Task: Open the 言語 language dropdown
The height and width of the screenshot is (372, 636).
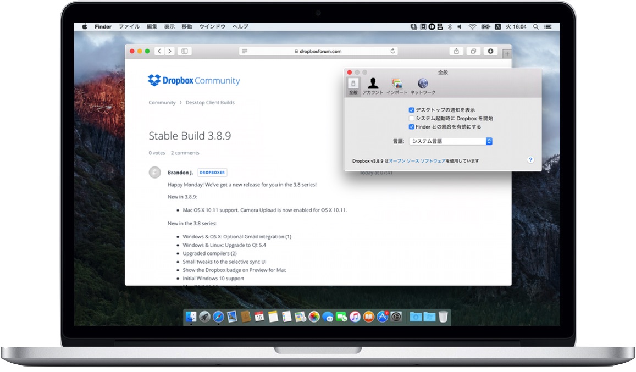Action: tap(451, 141)
